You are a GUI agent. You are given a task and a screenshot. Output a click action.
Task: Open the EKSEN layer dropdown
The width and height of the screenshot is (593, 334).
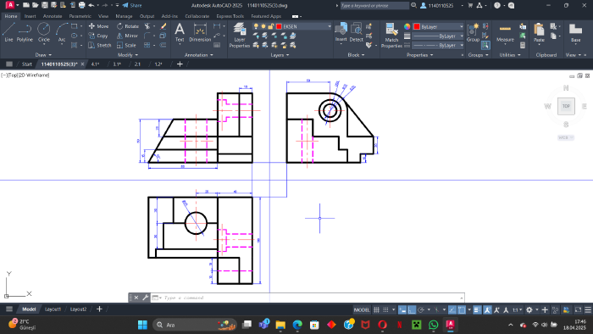pyautogui.click(x=292, y=26)
